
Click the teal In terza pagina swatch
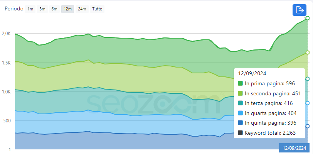pos(241,103)
